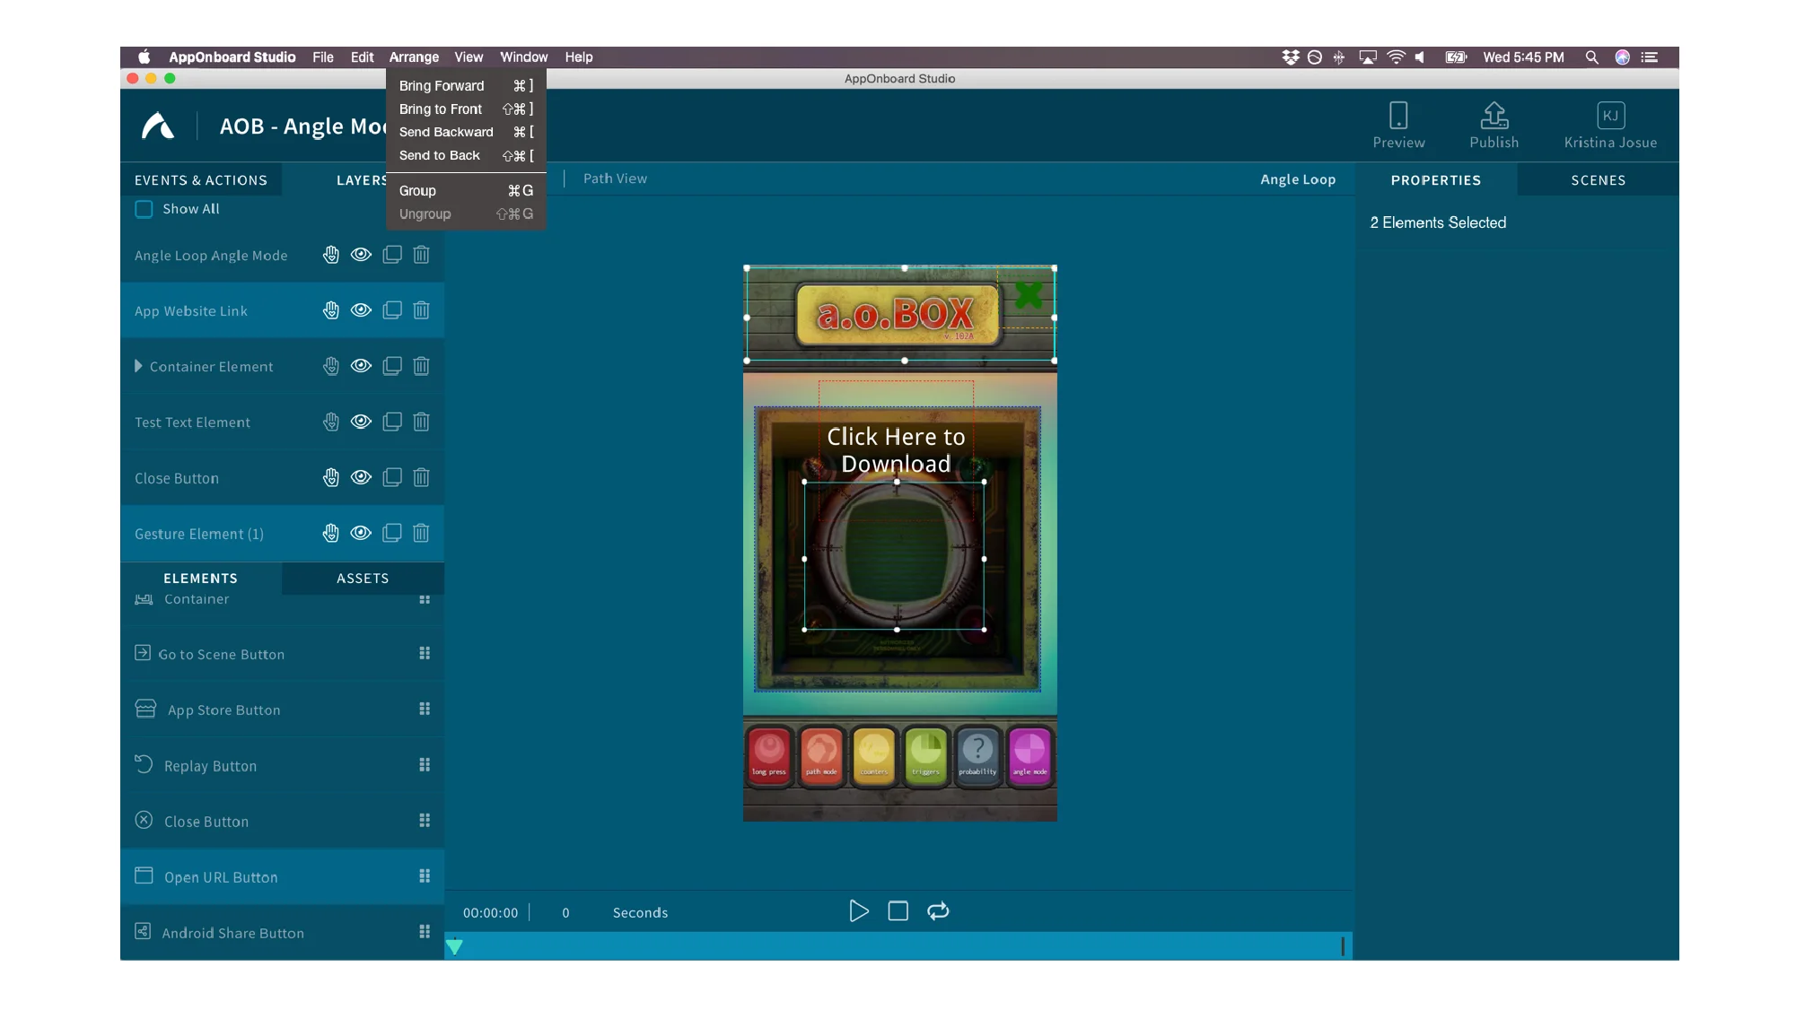Click the stop playback square icon
Screen dimensions: 1796x1010
tap(898, 911)
